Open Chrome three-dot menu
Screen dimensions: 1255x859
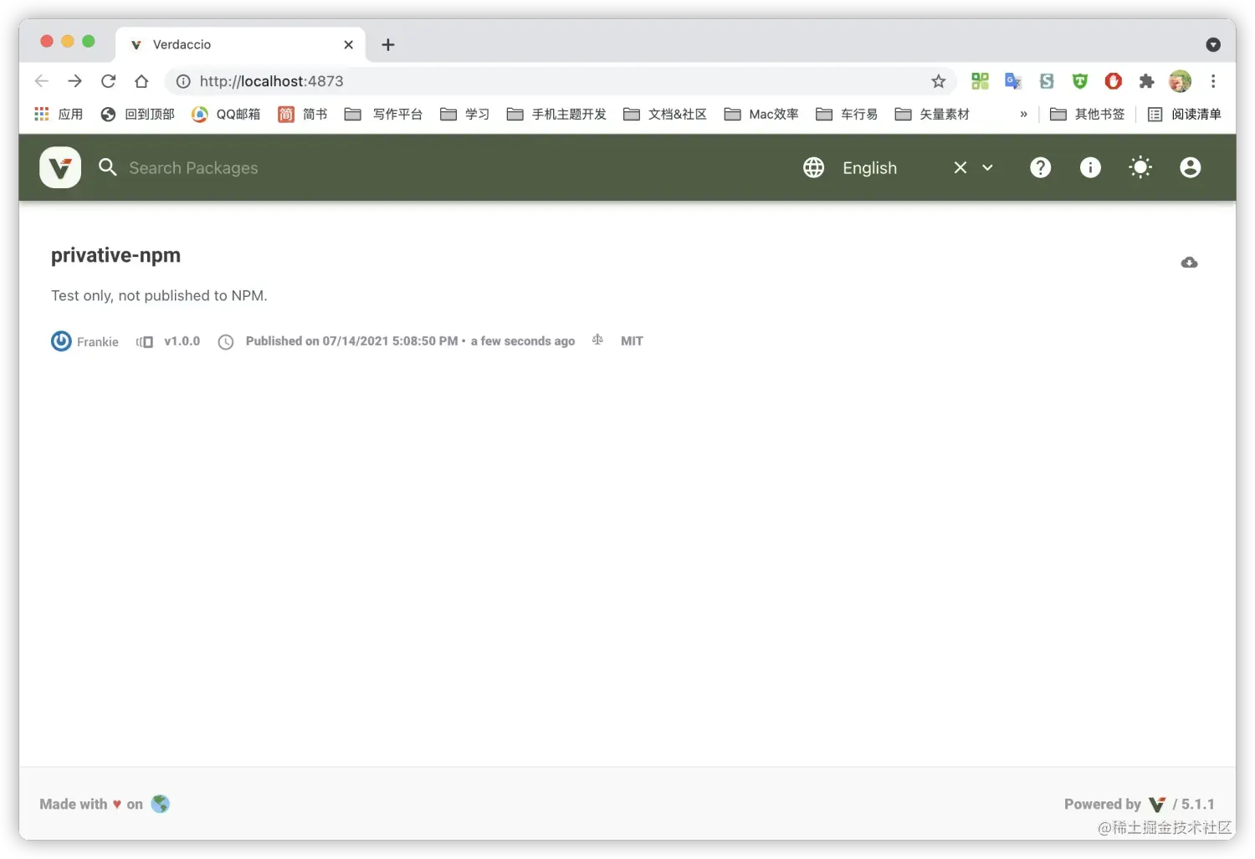[x=1213, y=81]
